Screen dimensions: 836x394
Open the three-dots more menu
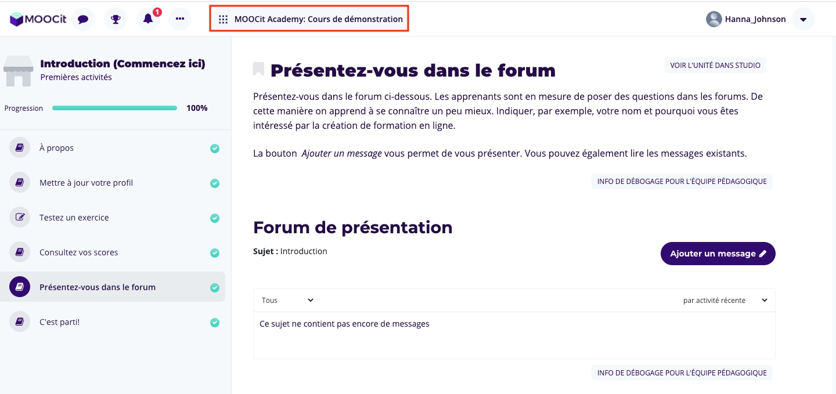(180, 19)
